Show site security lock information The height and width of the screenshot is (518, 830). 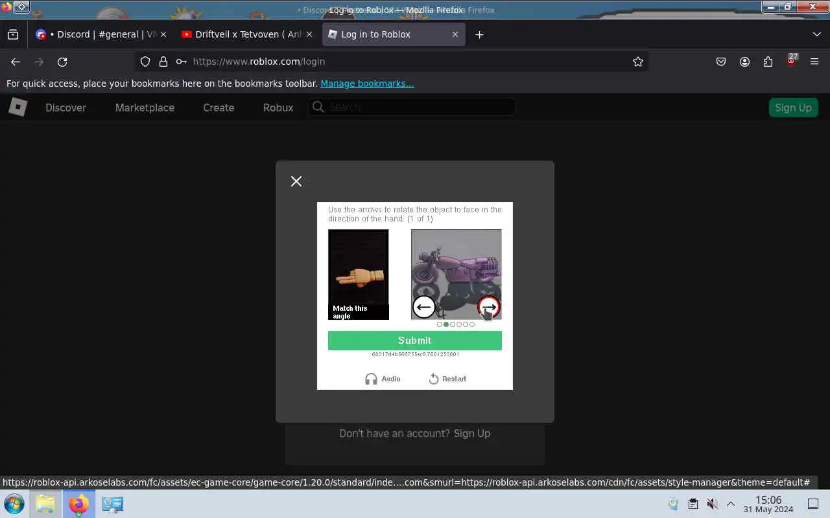point(163,62)
